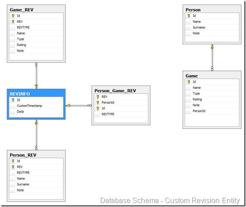This screenshot has width=246, height=207.
Task: Click the key icon beside Id in Person_Game_REV
Action: (98, 108)
